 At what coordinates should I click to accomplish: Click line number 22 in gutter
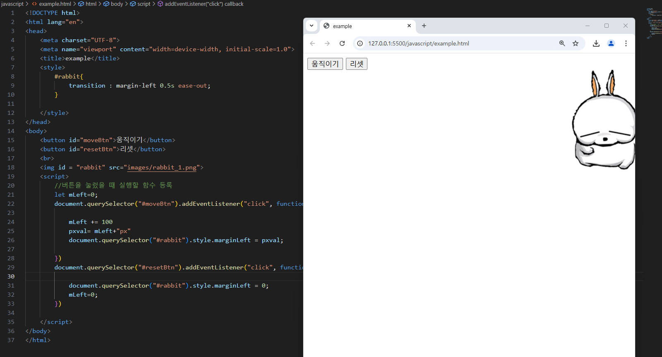pyautogui.click(x=11, y=204)
